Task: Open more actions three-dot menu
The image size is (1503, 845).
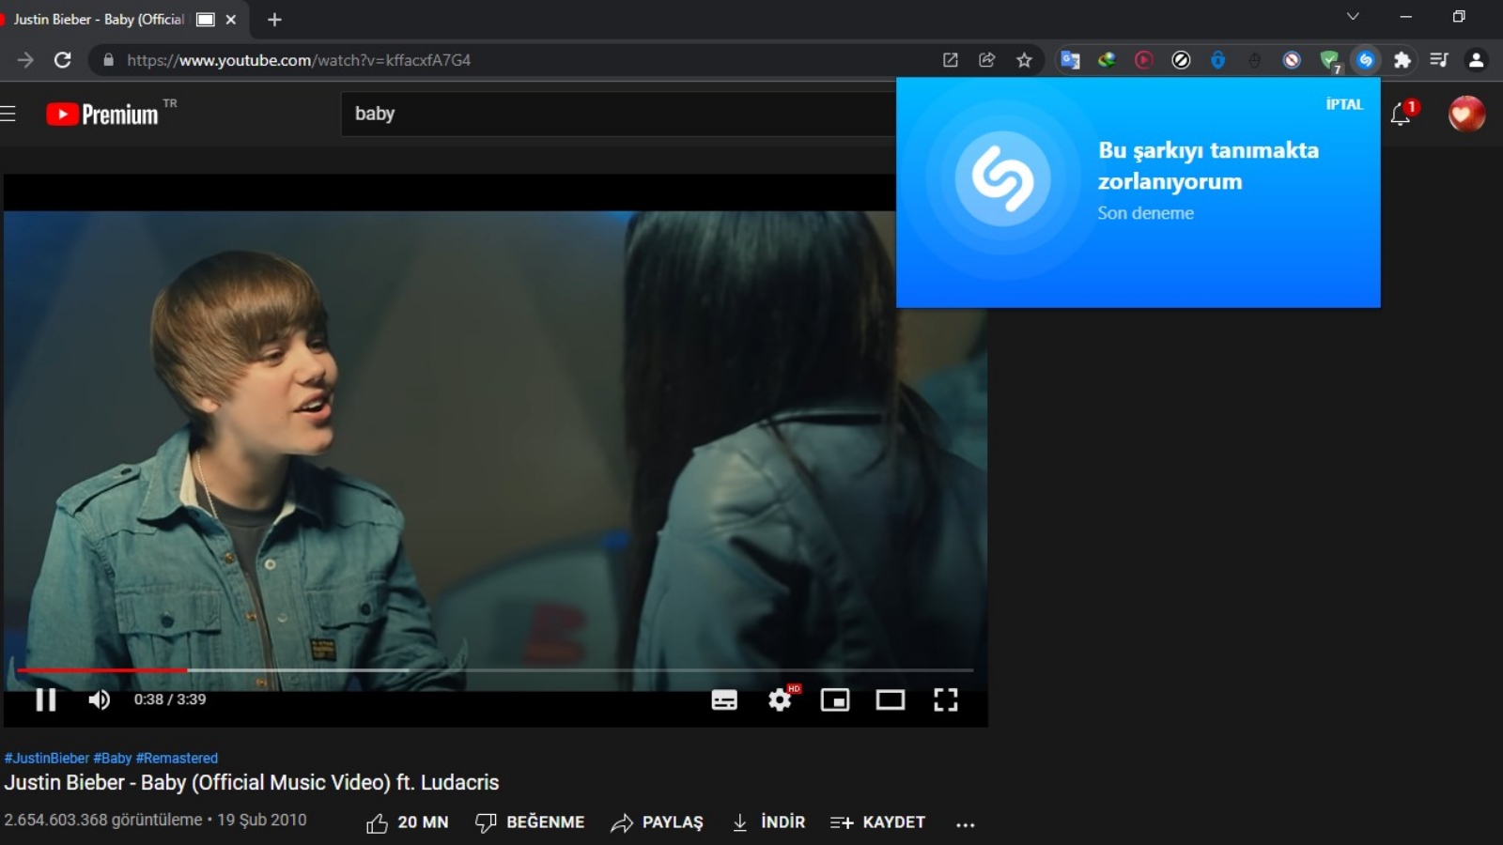Action: tap(965, 824)
